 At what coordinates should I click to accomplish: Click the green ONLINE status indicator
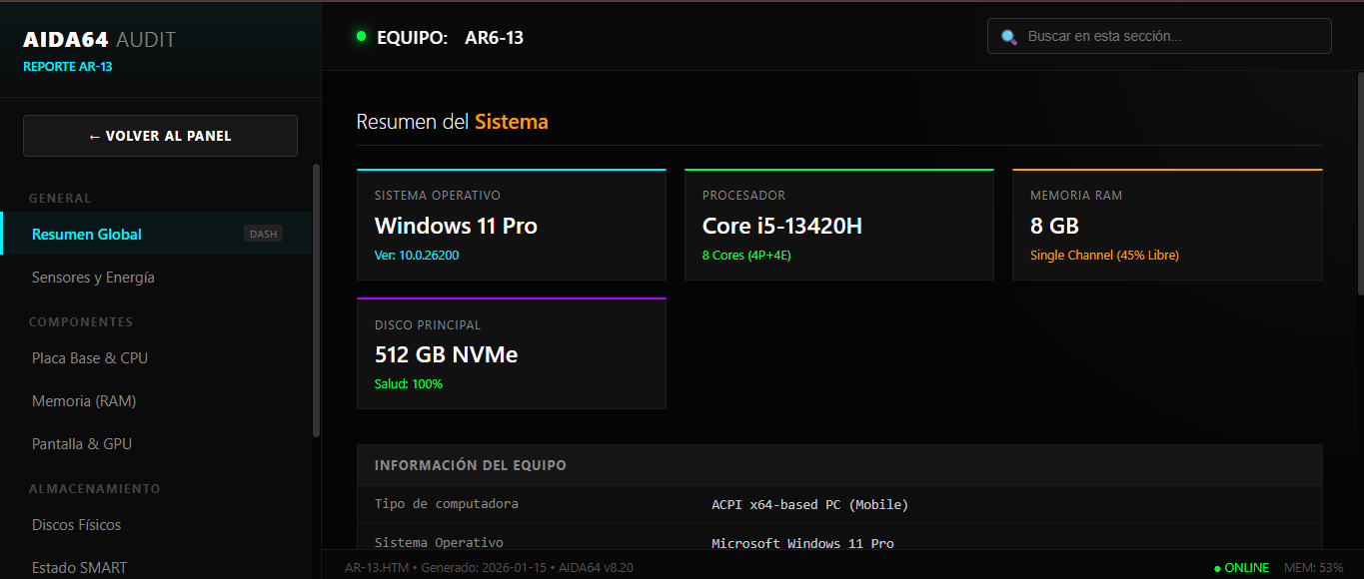pyautogui.click(x=1241, y=568)
